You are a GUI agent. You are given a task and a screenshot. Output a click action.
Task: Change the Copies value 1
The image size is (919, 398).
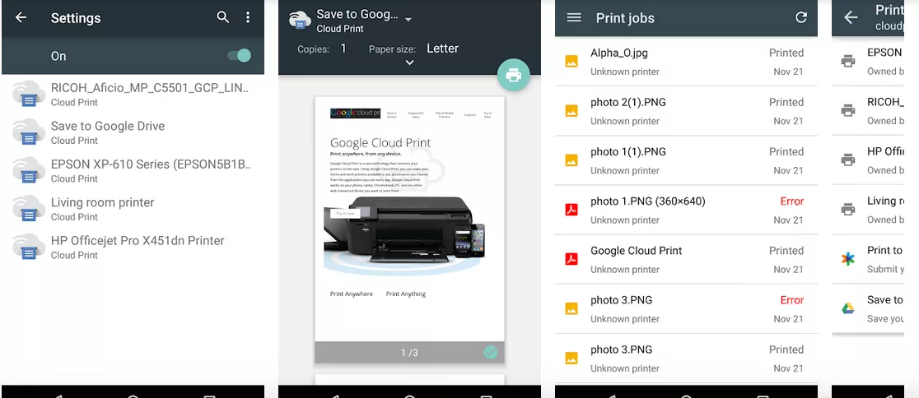tap(343, 49)
